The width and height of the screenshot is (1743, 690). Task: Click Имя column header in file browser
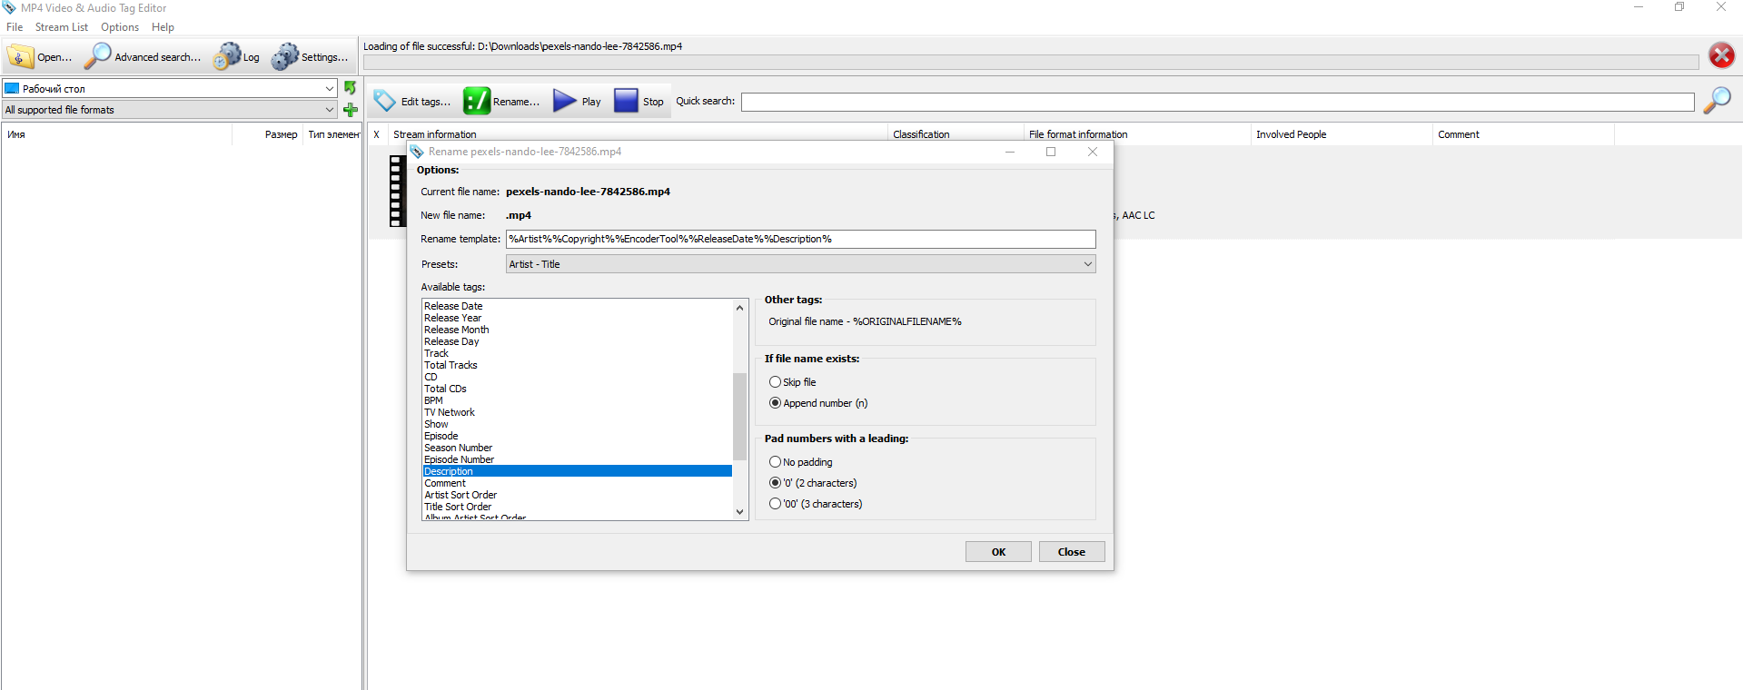click(117, 134)
